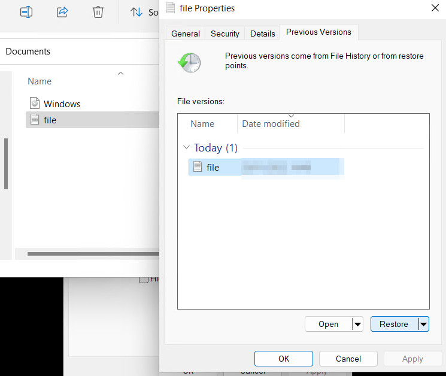This screenshot has width=446, height=376.
Task: Click the Share icon in Explorer toolbar
Action: tap(62, 12)
